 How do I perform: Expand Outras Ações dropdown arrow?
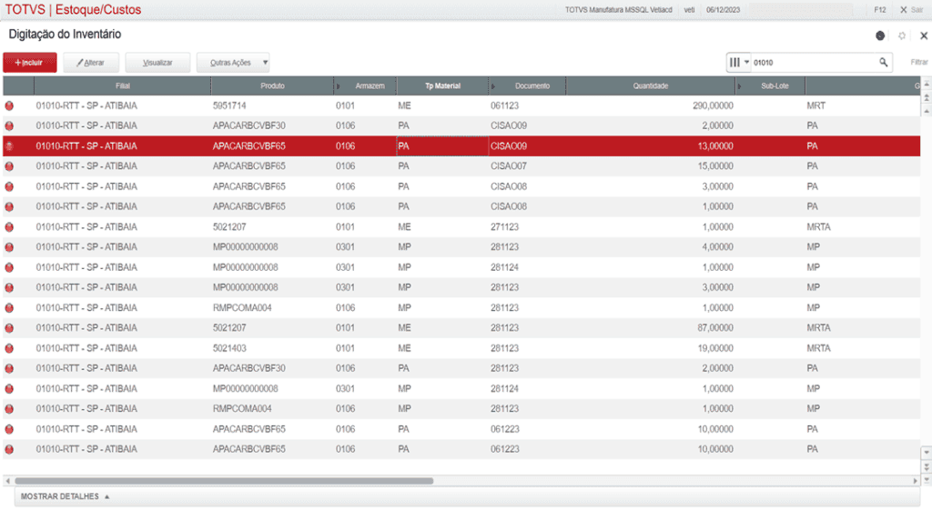[x=265, y=63]
